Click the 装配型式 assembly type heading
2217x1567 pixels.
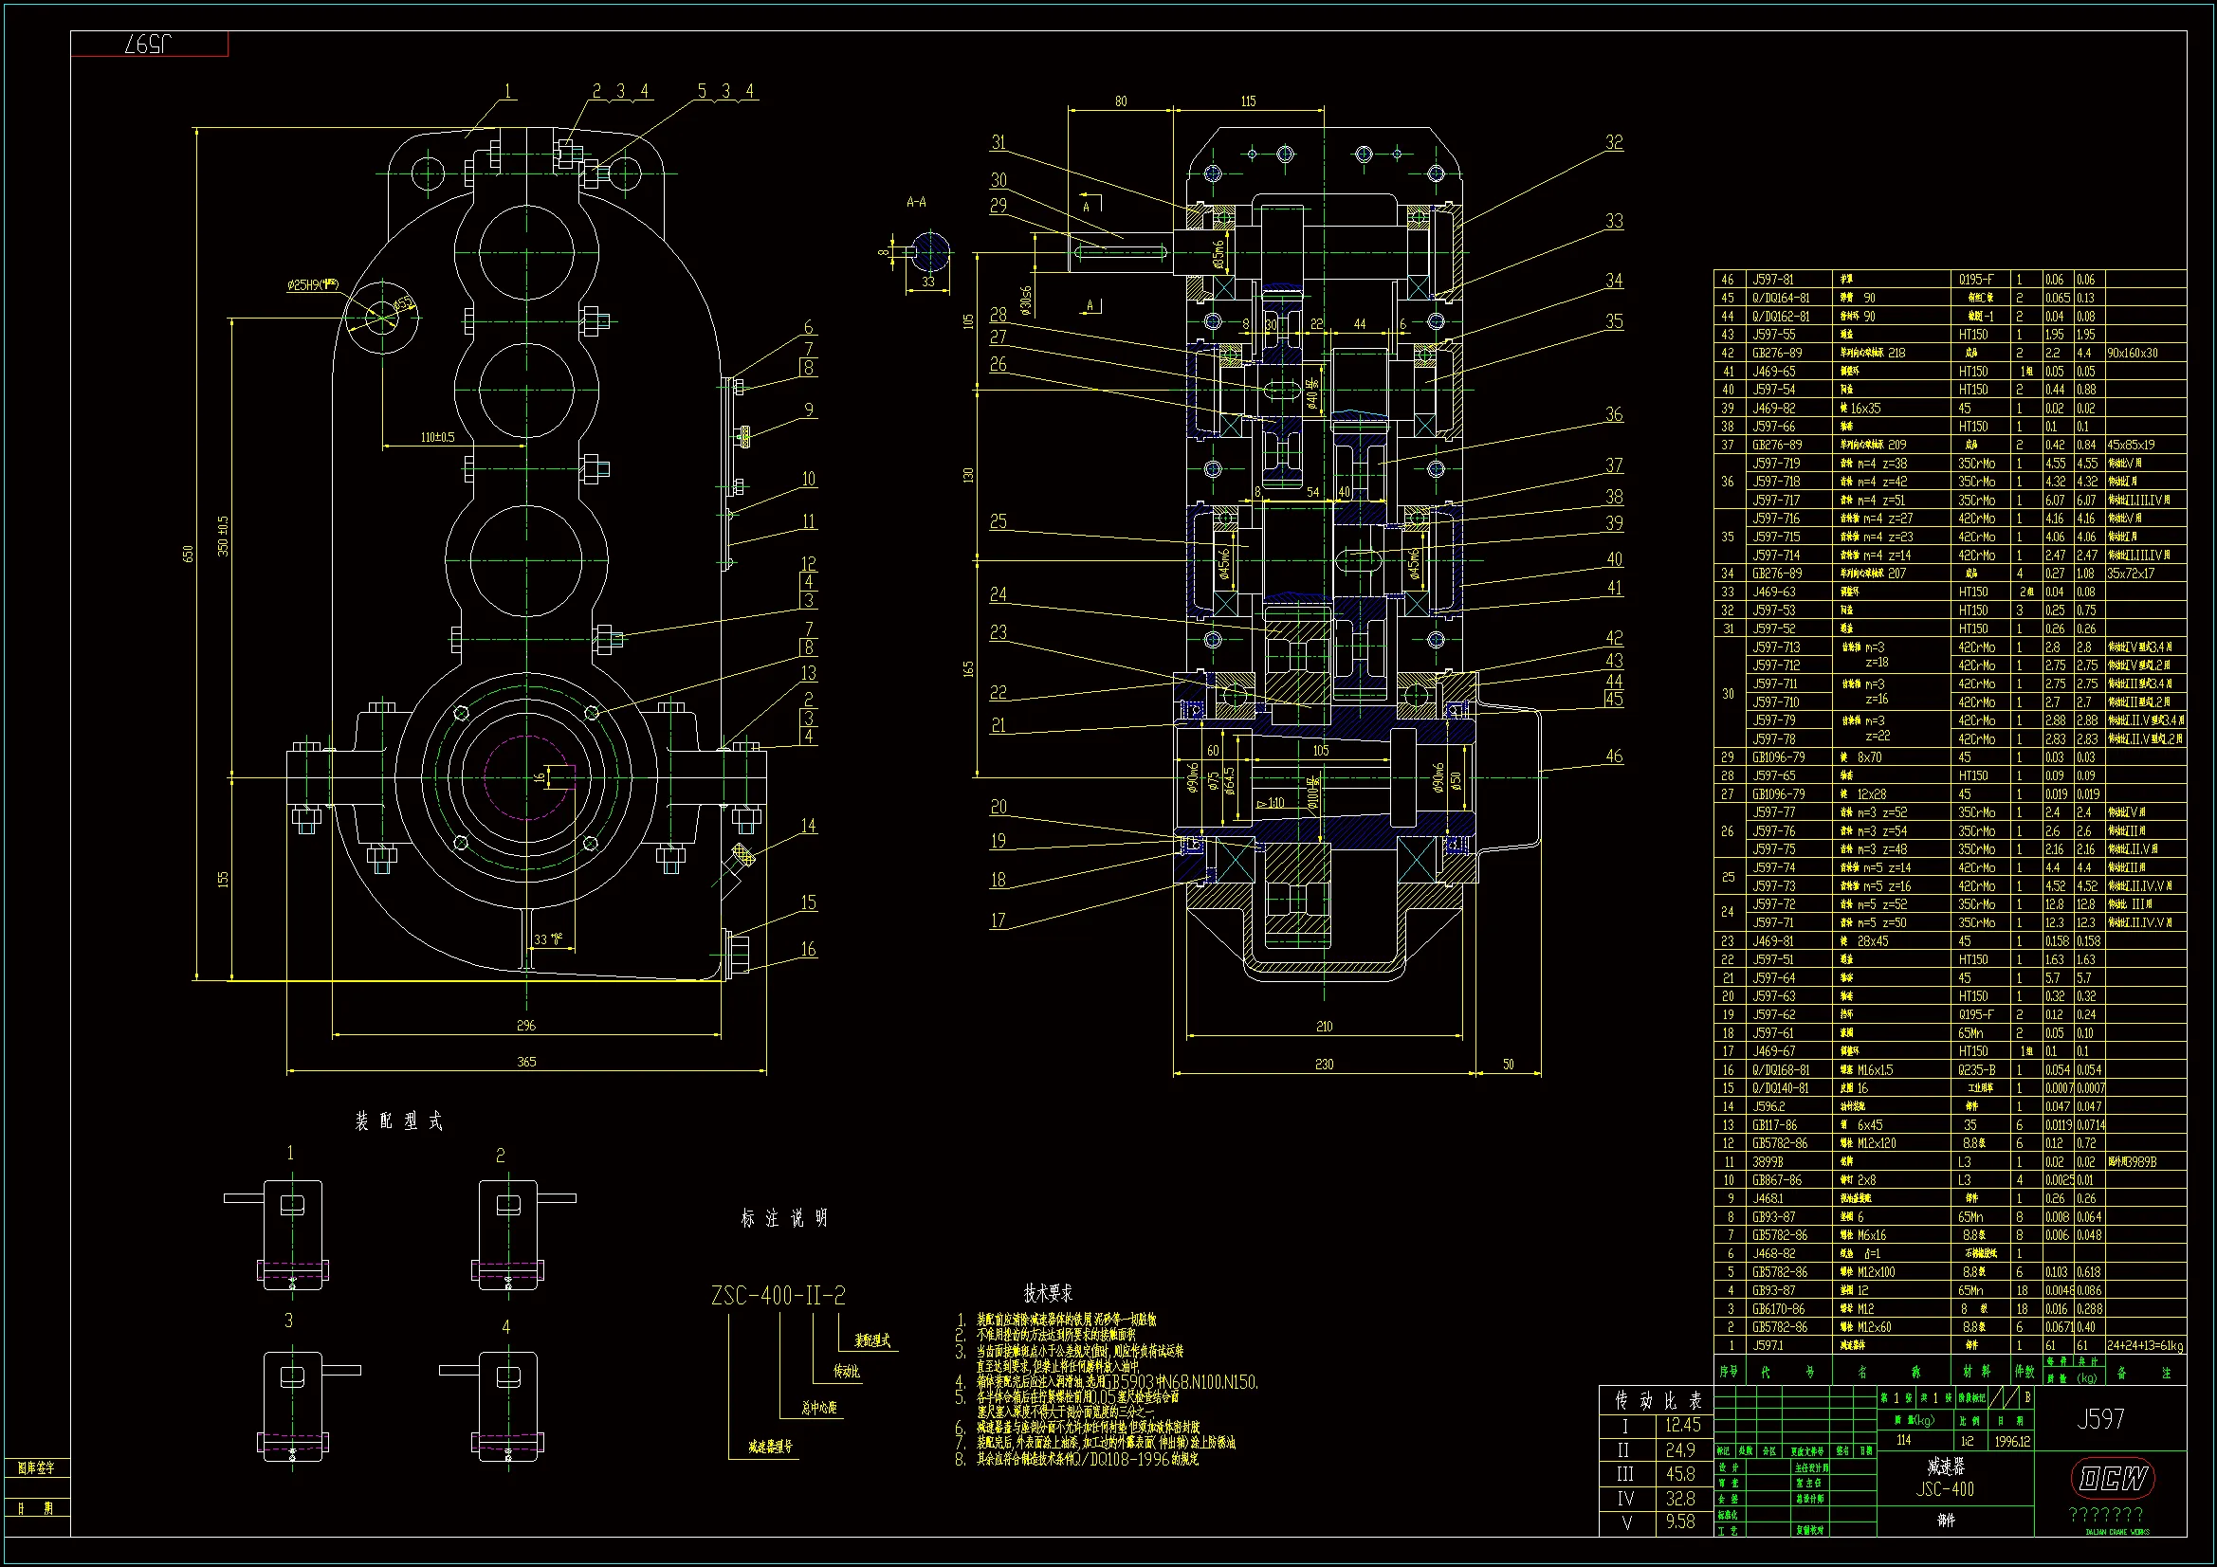click(399, 1121)
